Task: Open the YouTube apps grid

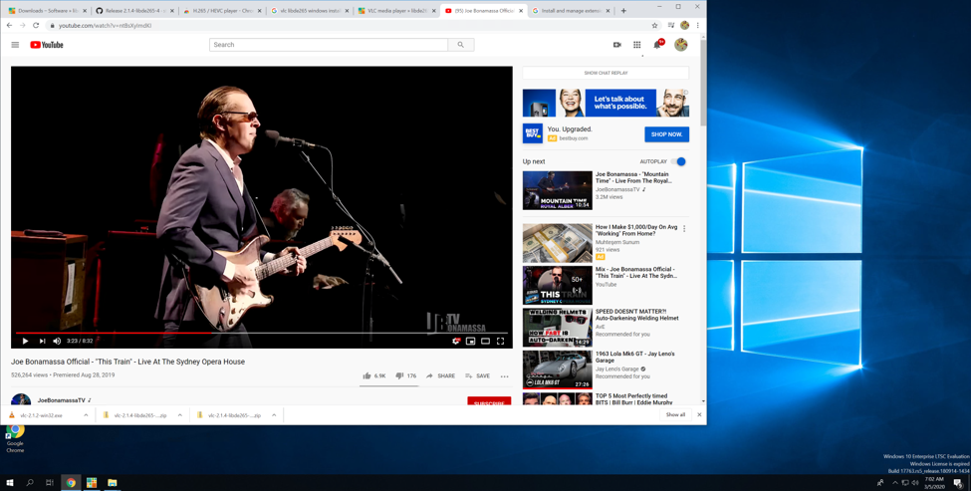Action: (x=637, y=45)
